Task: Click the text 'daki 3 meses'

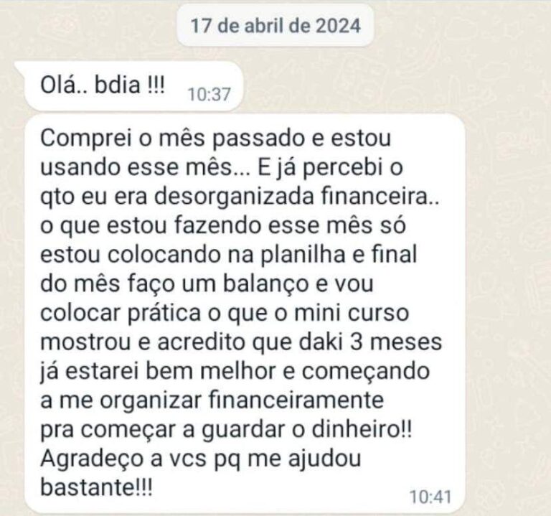Action: [370, 342]
